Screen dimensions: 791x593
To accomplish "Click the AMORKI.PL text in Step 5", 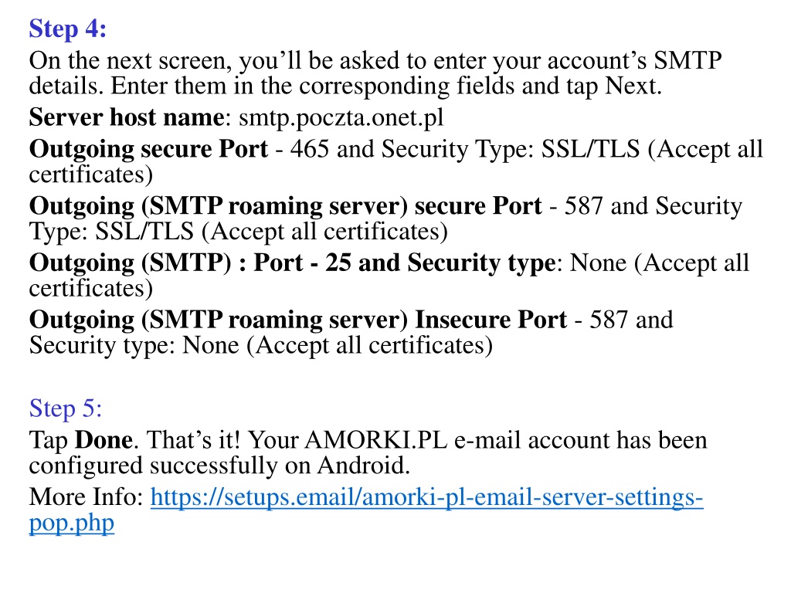I will tap(376, 440).
